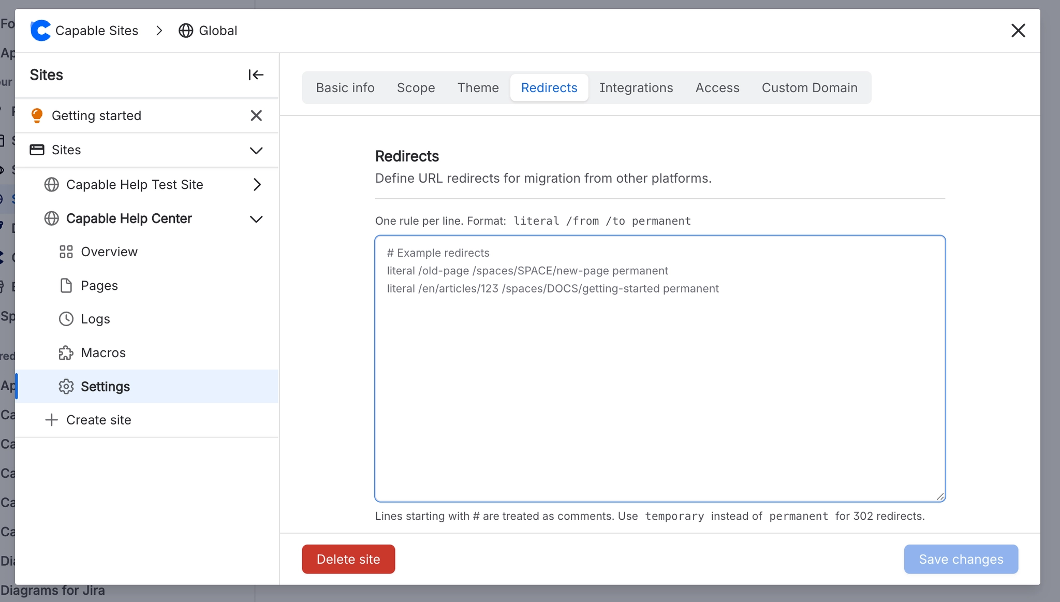Click the Global breadcrumb label

click(218, 31)
